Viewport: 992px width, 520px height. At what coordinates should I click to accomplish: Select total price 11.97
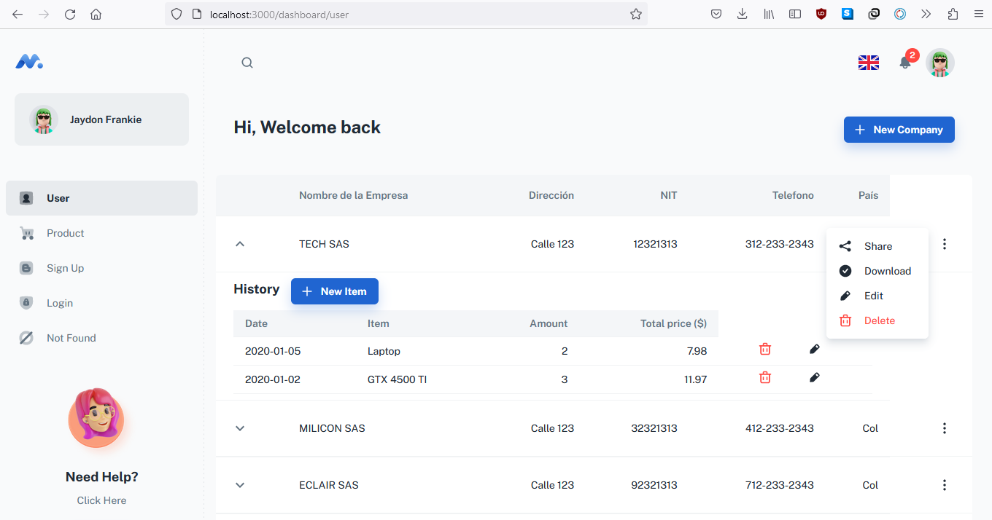(x=697, y=379)
